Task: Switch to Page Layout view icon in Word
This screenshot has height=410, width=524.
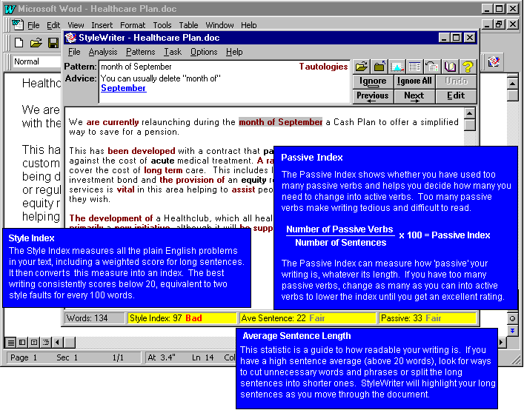Action: click(34, 342)
